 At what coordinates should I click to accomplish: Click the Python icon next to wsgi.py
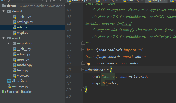click(14, 33)
